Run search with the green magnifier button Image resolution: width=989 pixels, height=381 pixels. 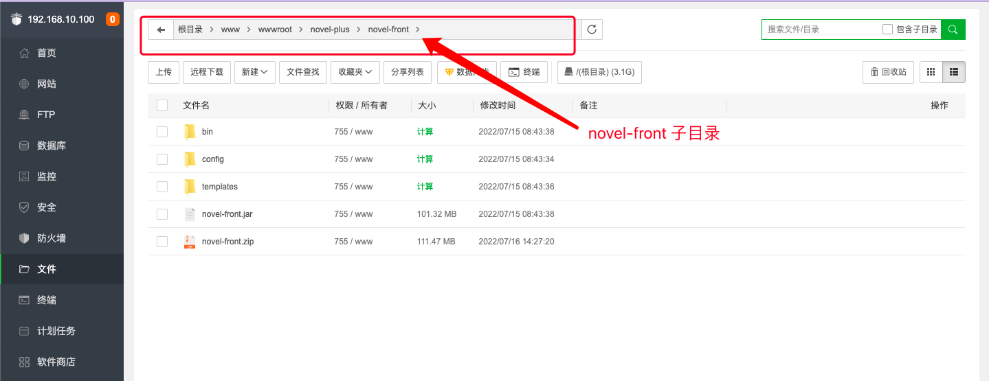(x=953, y=30)
